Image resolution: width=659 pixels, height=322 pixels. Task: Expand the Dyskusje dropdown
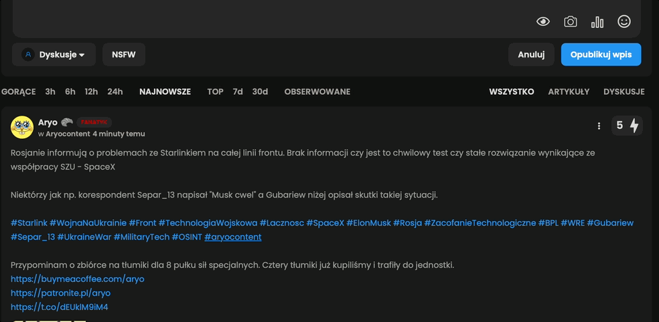[54, 55]
